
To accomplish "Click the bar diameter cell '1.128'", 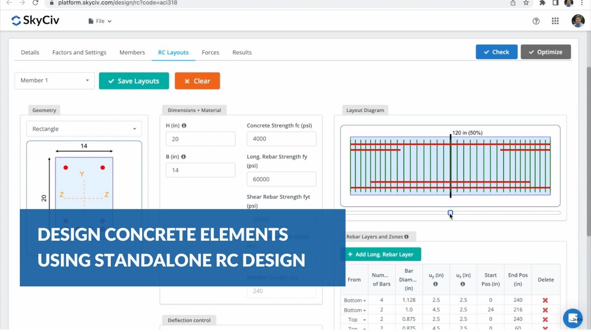I will pyautogui.click(x=408, y=300).
